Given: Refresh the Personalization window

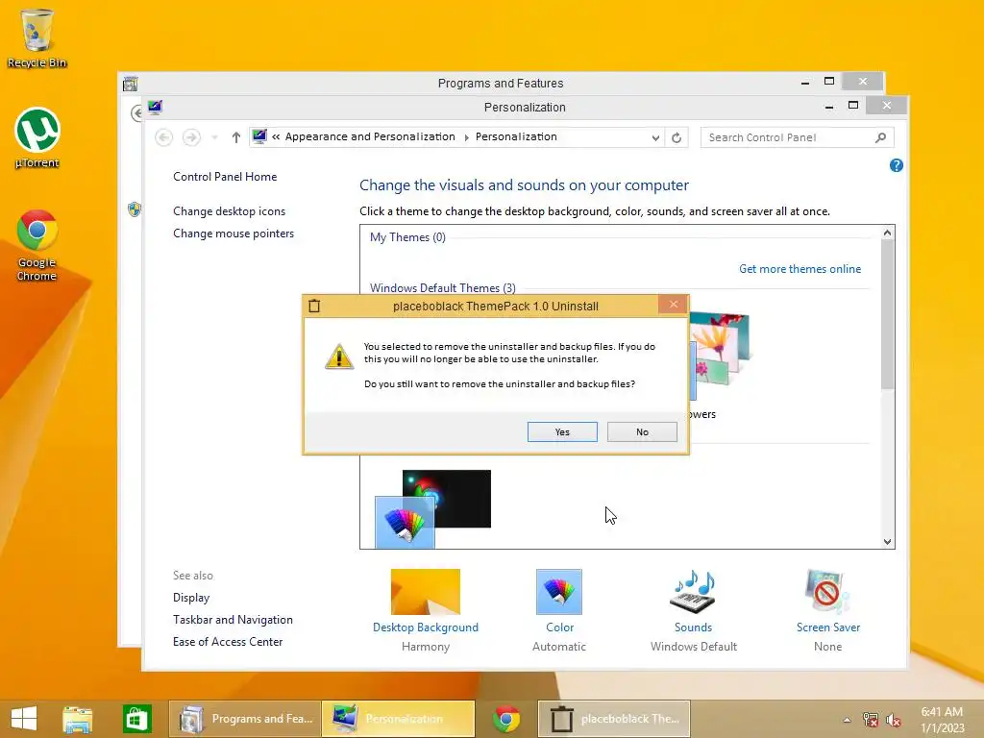Looking at the screenshot, I should 676,137.
